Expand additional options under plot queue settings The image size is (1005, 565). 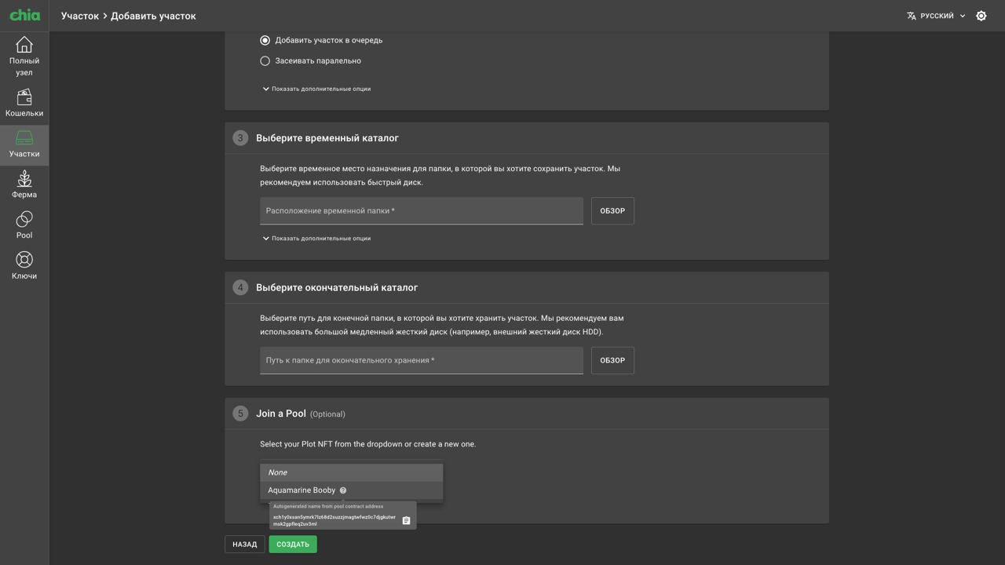point(316,89)
